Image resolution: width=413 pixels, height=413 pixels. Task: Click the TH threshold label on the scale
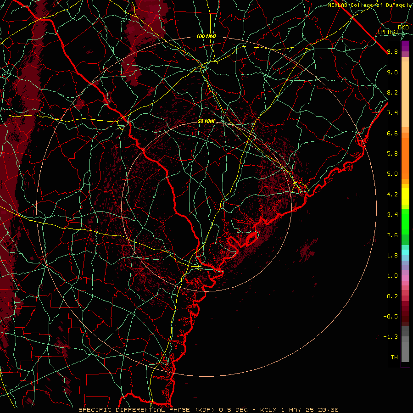point(394,357)
